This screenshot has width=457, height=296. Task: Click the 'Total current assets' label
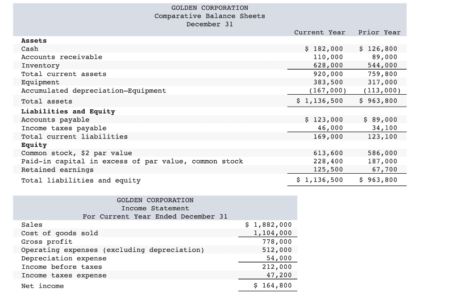point(64,74)
